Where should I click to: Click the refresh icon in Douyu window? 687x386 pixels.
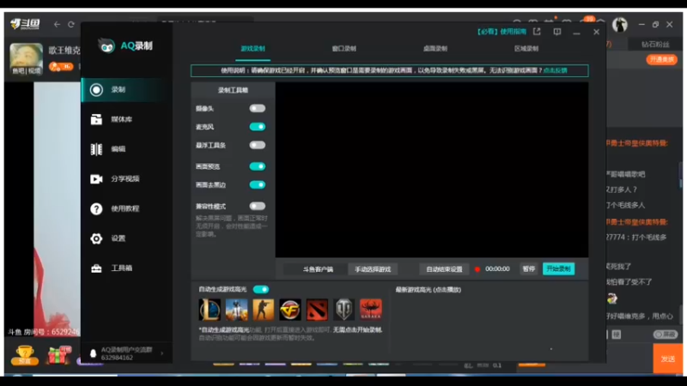click(x=71, y=25)
